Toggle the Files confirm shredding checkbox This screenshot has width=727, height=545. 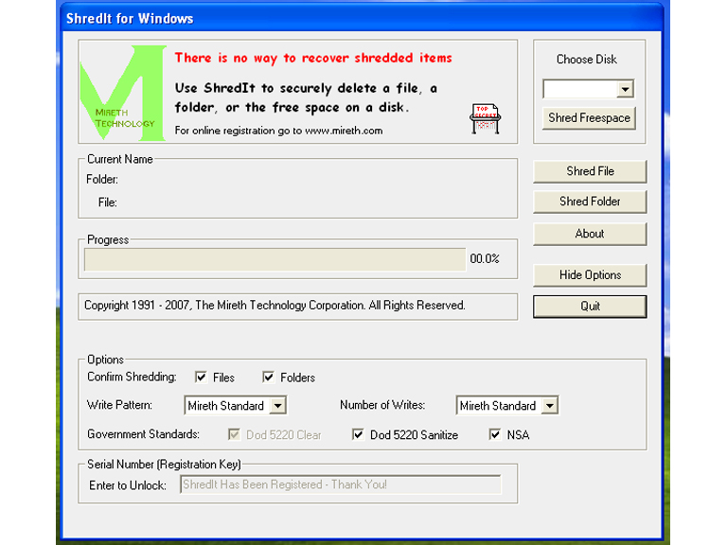pos(201,377)
